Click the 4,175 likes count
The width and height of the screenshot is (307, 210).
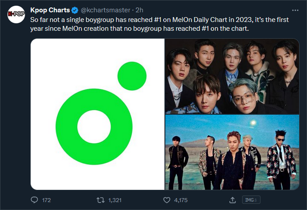[x=181, y=200]
